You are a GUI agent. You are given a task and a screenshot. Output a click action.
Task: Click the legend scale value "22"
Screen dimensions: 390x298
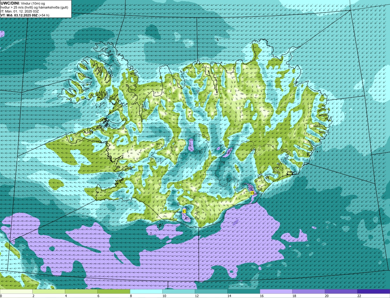point(359,296)
